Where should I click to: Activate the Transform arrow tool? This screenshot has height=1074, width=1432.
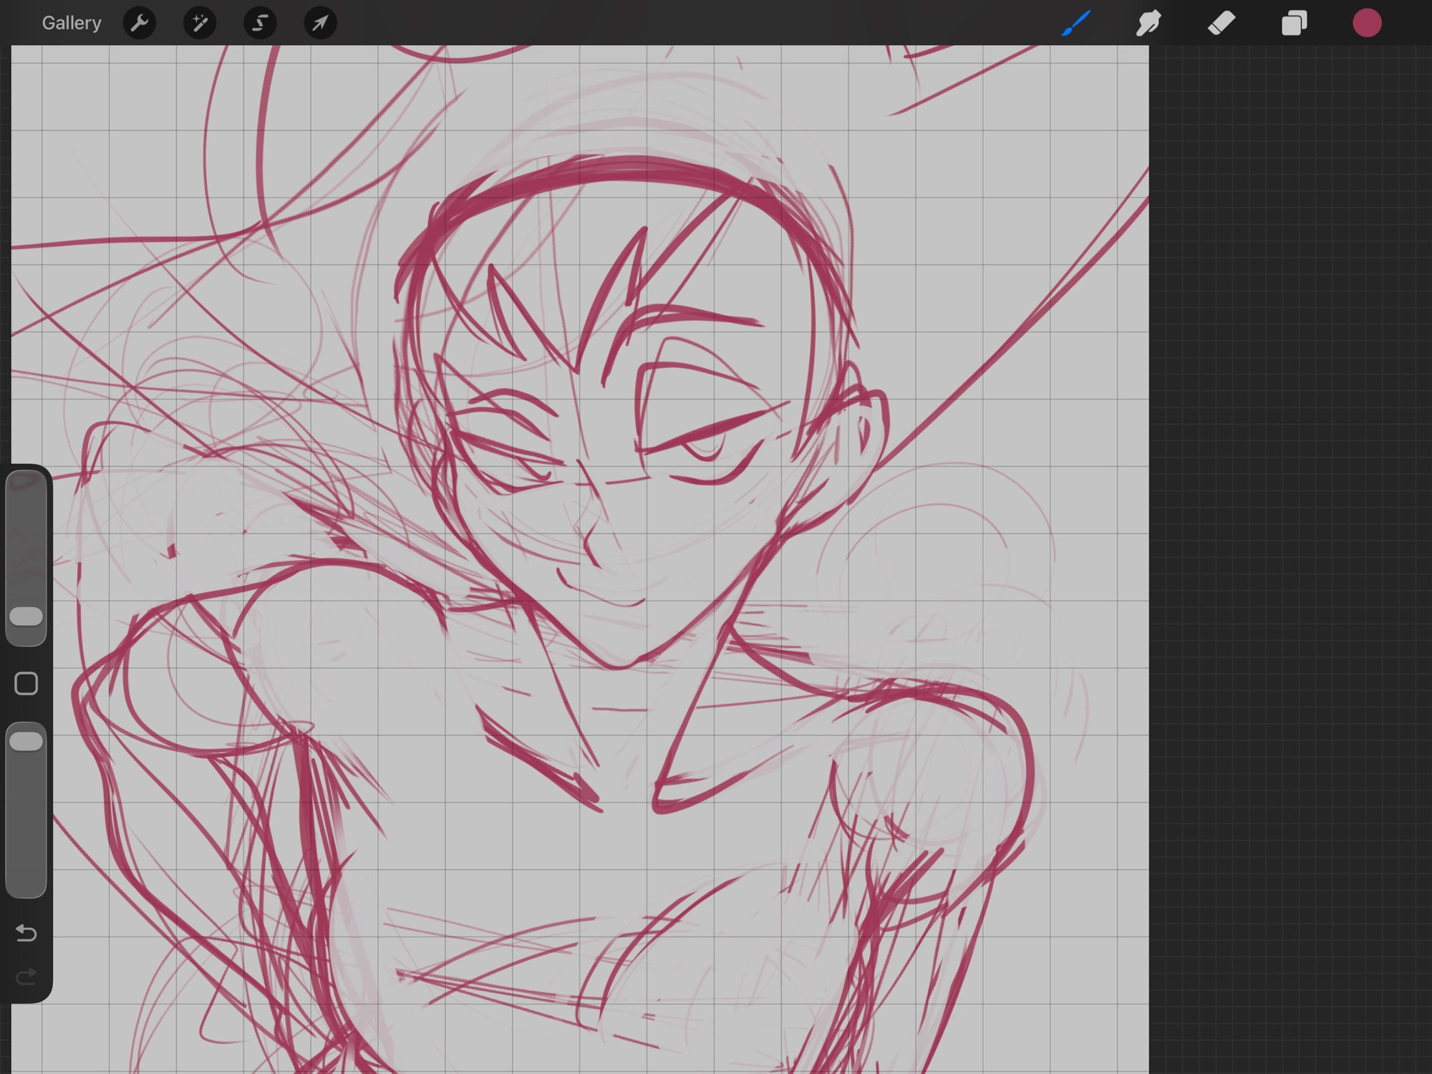coord(320,23)
